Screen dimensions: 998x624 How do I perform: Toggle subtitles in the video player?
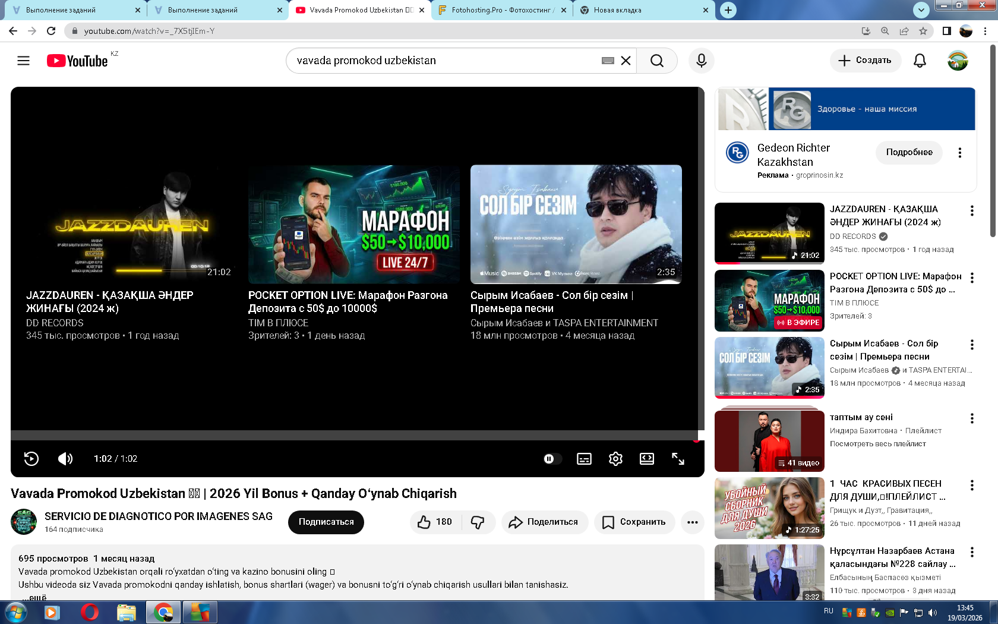(584, 459)
